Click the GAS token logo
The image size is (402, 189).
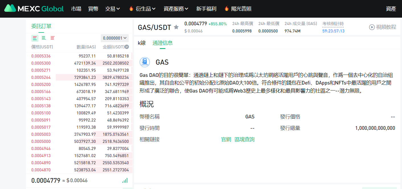tap(145, 62)
